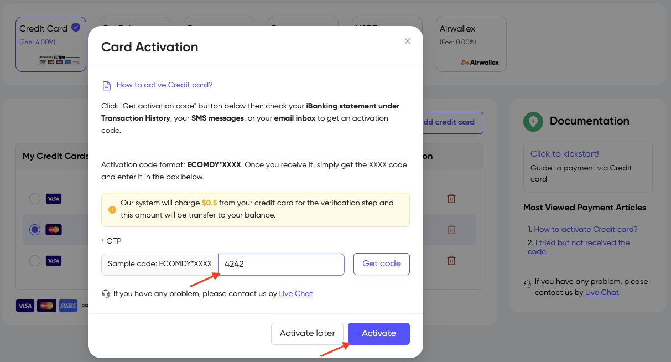Click trash icon on the Mastercard row
Viewport: 671px width, 362px height.
(451, 229)
